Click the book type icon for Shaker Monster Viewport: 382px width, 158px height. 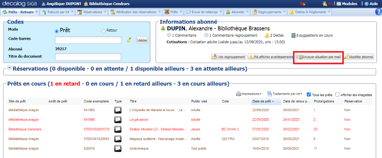click(x=118, y=129)
